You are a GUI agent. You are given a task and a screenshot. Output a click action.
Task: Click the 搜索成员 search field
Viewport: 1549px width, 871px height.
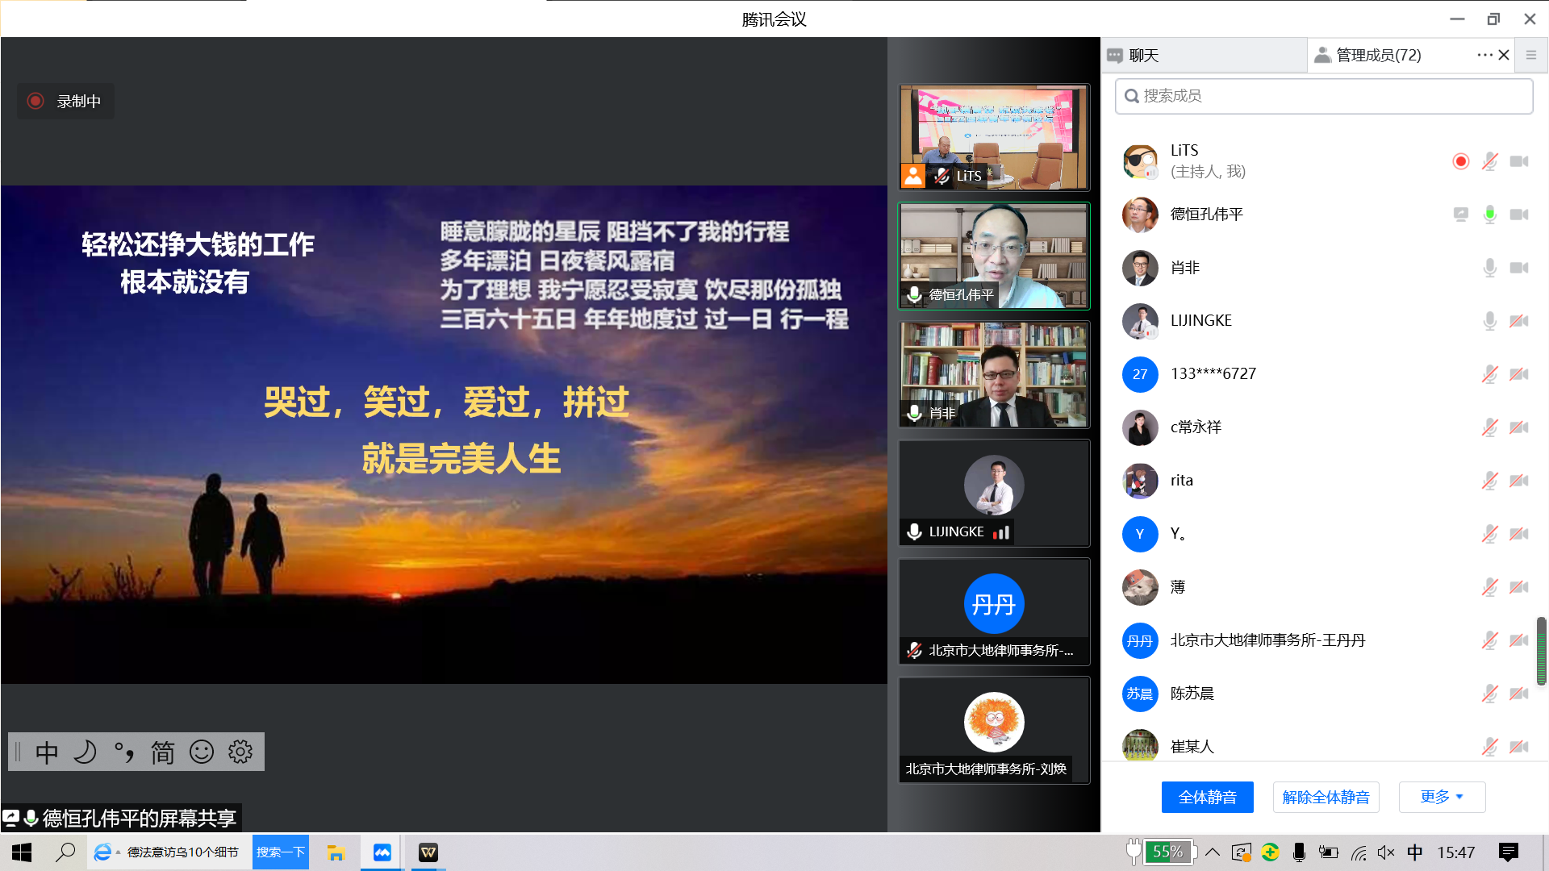[x=1323, y=96]
